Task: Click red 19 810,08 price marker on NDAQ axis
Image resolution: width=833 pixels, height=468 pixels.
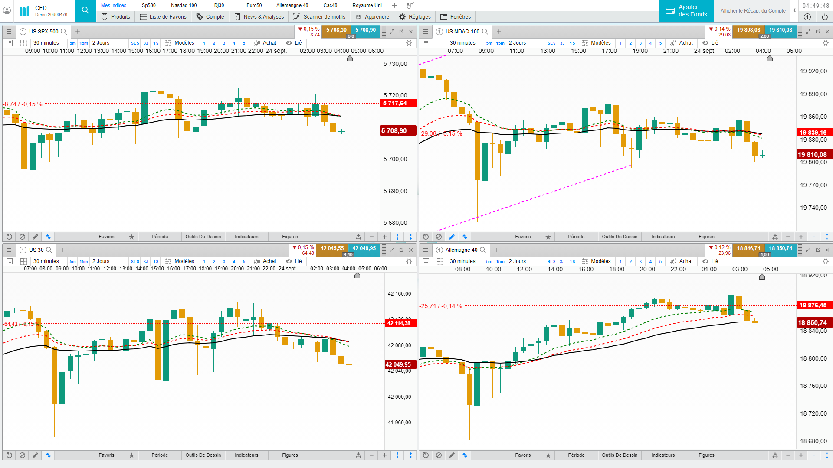Action: click(x=813, y=155)
